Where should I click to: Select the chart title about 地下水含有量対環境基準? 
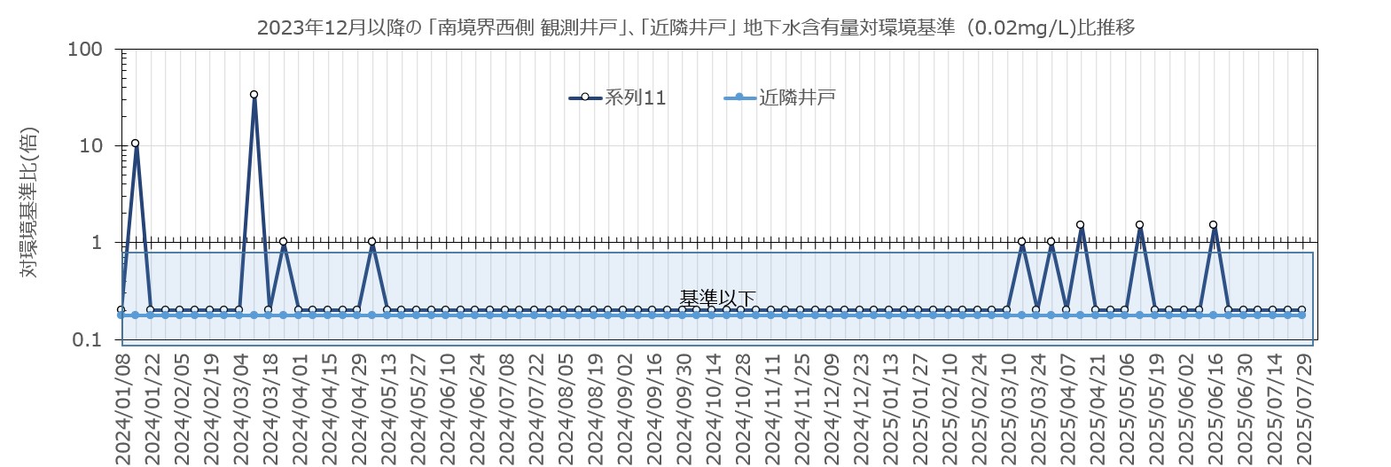(x=696, y=27)
